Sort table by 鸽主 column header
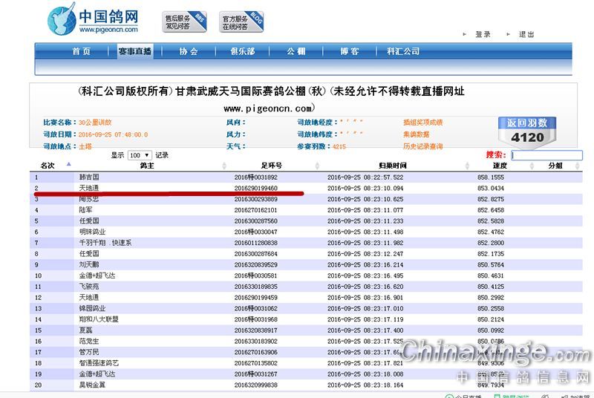This screenshot has width=594, height=398. (146, 165)
